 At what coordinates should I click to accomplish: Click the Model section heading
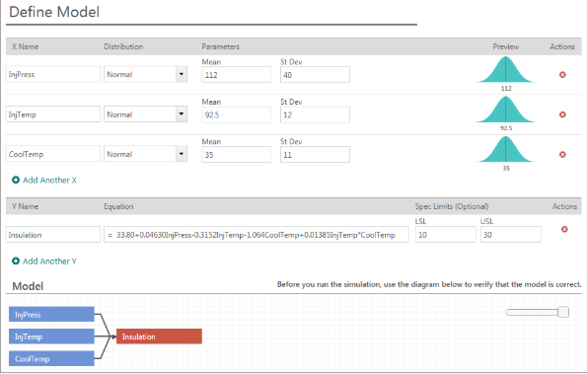28,286
